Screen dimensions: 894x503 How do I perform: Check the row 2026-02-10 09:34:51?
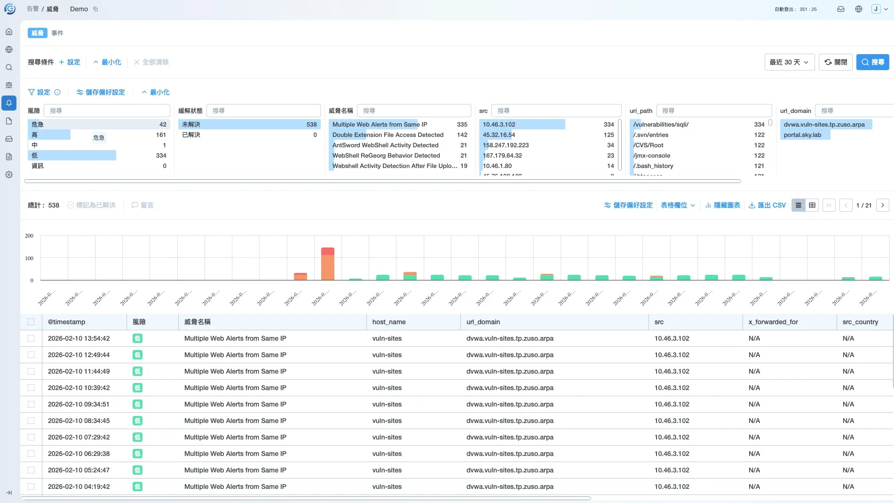pos(31,404)
